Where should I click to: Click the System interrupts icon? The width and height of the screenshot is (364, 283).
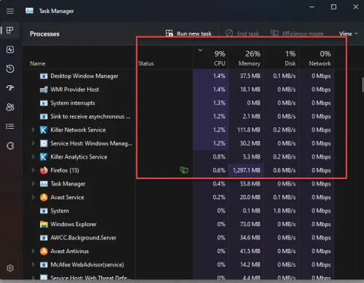coord(44,103)
